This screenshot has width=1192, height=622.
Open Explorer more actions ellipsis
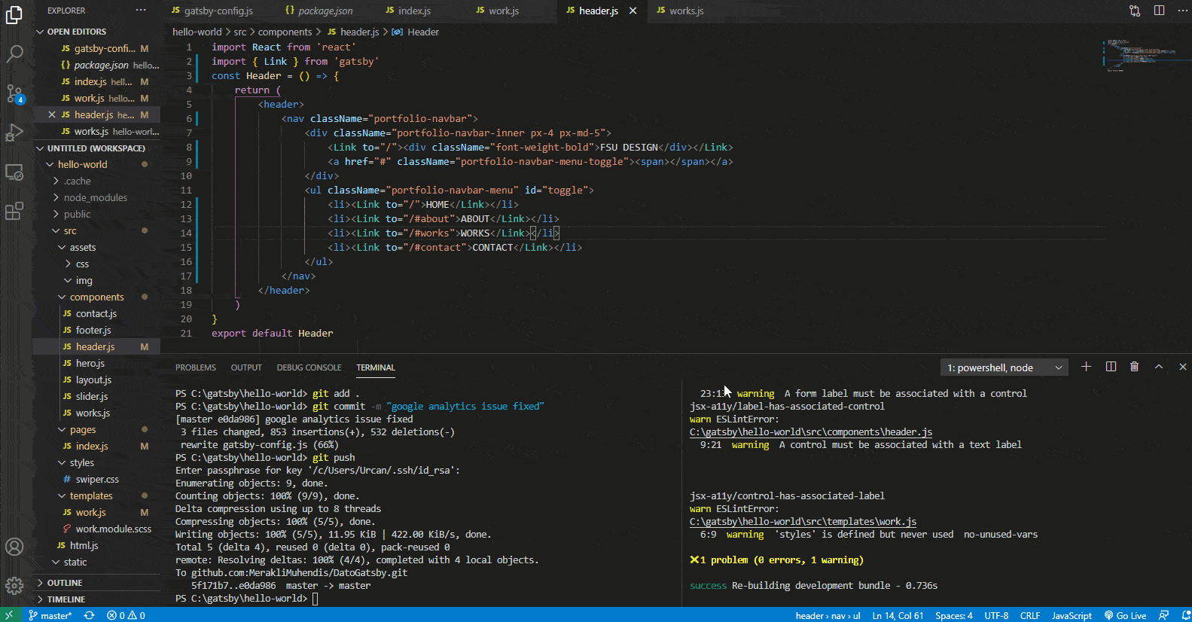(141, 11)
